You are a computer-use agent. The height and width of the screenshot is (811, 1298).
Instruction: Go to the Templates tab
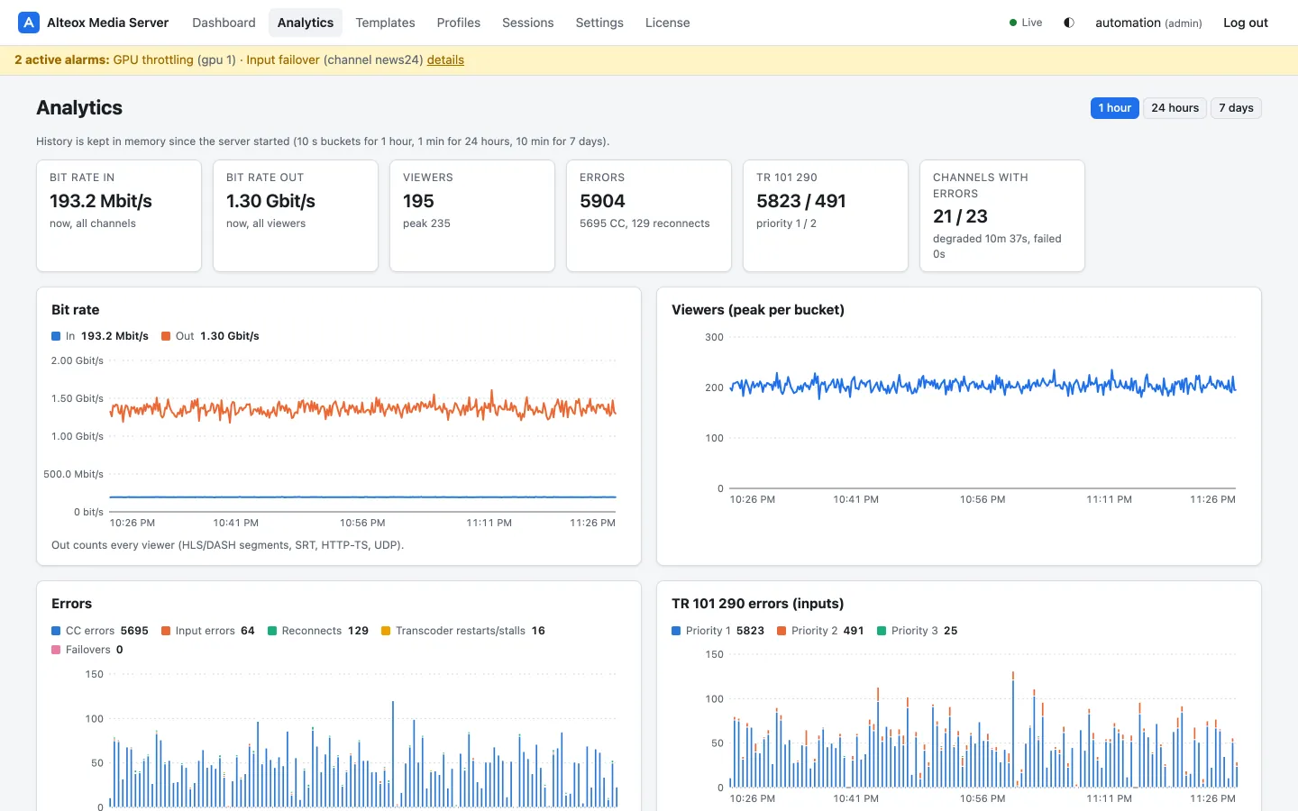(x=385, y=23)
